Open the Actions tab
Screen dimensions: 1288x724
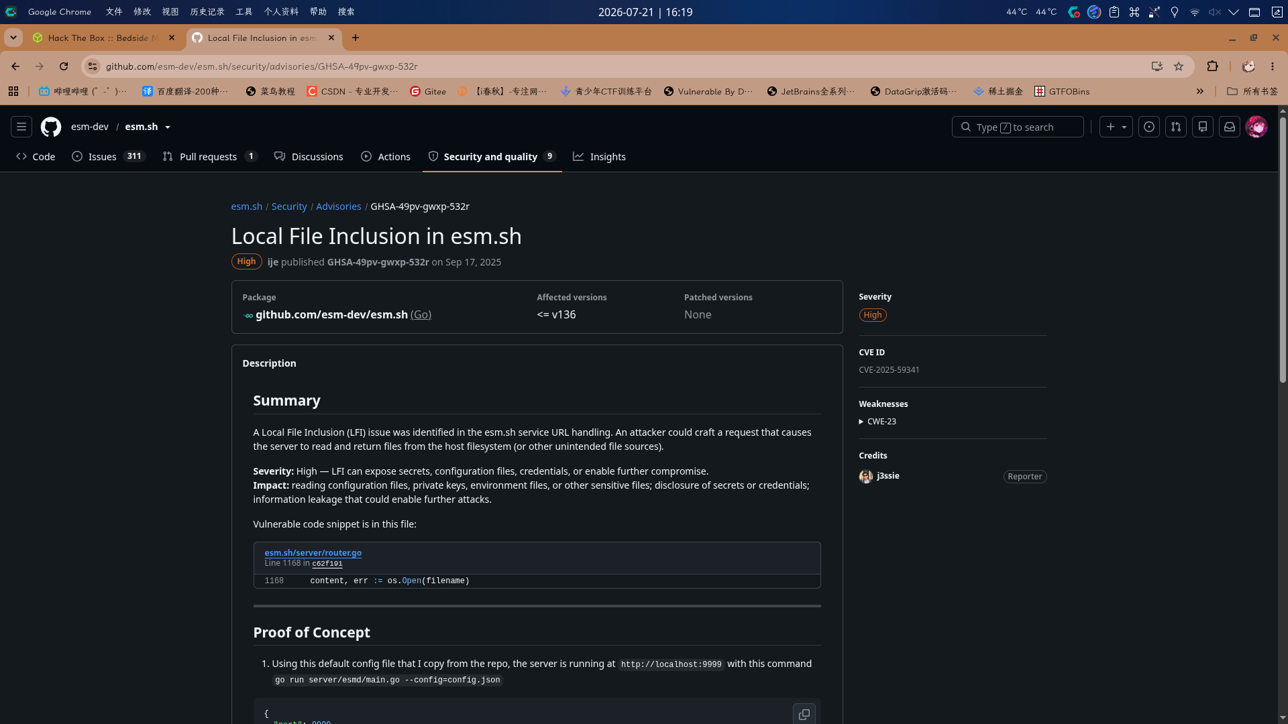(x=386, y=156)
